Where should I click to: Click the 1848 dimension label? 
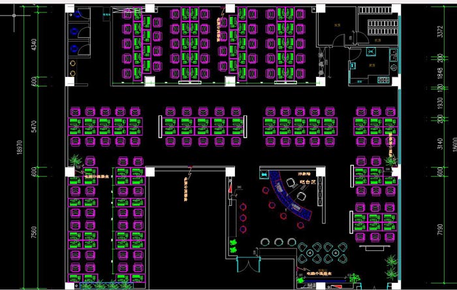point(438,71)
